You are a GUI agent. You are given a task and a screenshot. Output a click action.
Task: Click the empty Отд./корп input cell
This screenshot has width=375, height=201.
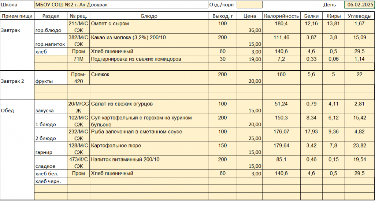[249, 5]
